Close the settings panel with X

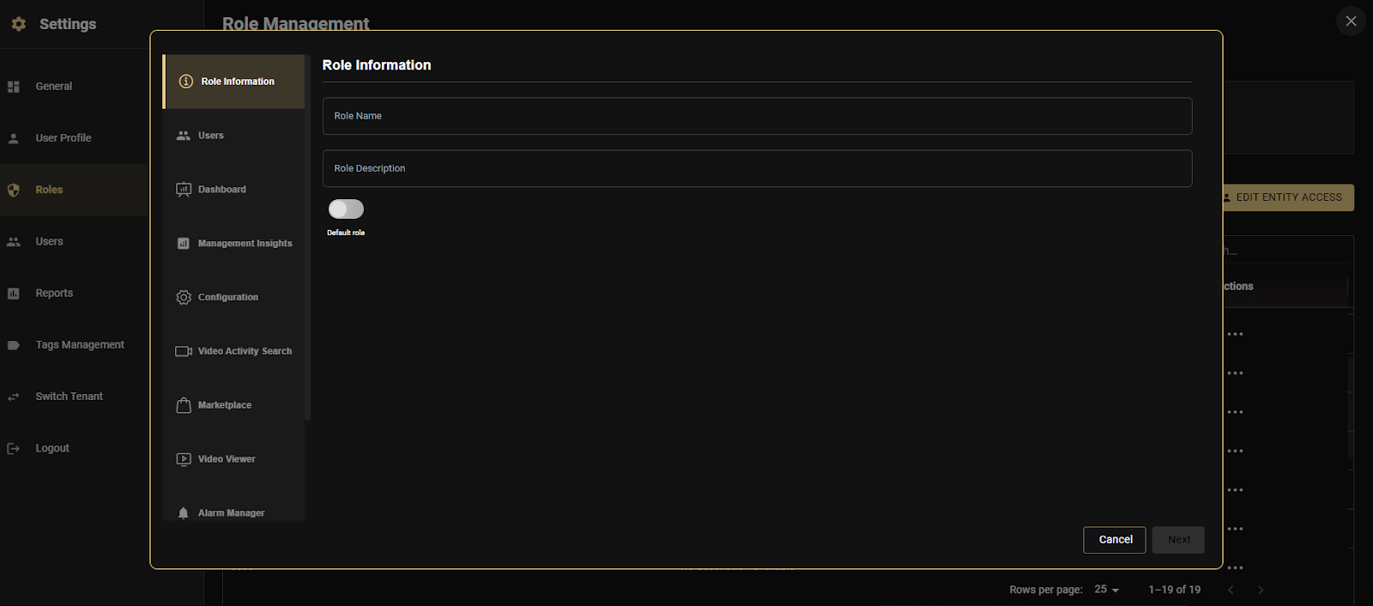point(1351,21)
